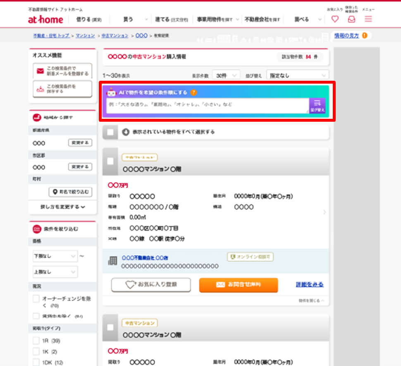Expand the 下限なし price dropdown
The width and height of the screenshot is (401, 366).
click(x=55, y=256)
